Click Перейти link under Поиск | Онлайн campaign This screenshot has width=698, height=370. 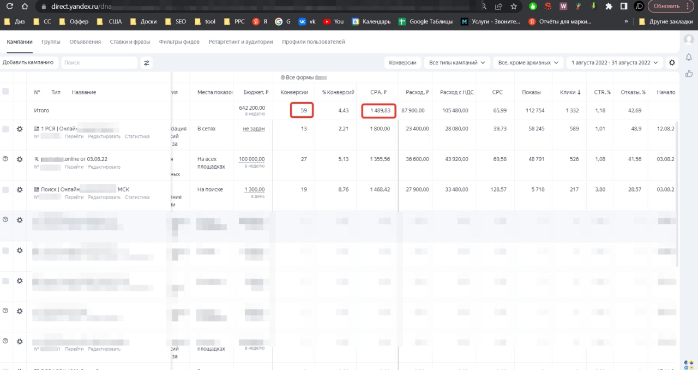74,197
